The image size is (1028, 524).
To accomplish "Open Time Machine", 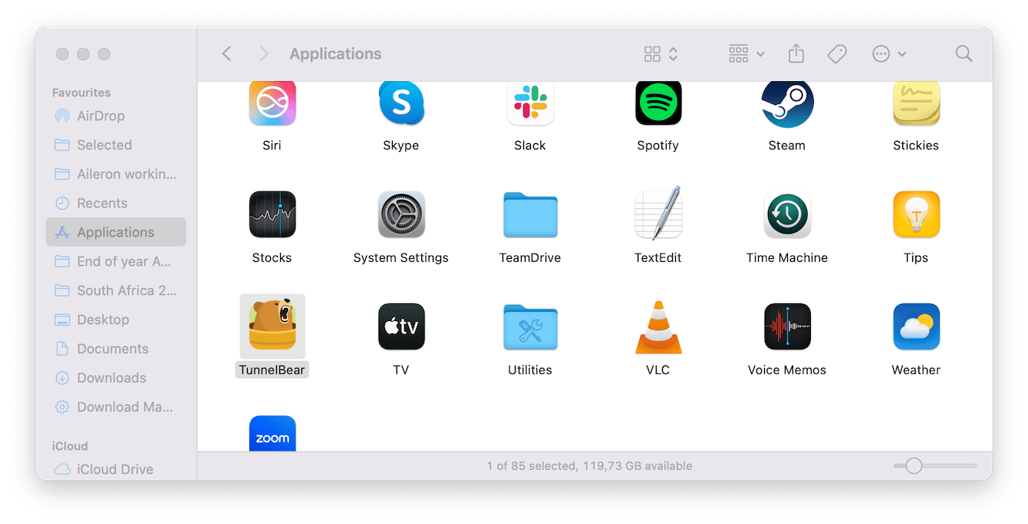I will point(786,215).
